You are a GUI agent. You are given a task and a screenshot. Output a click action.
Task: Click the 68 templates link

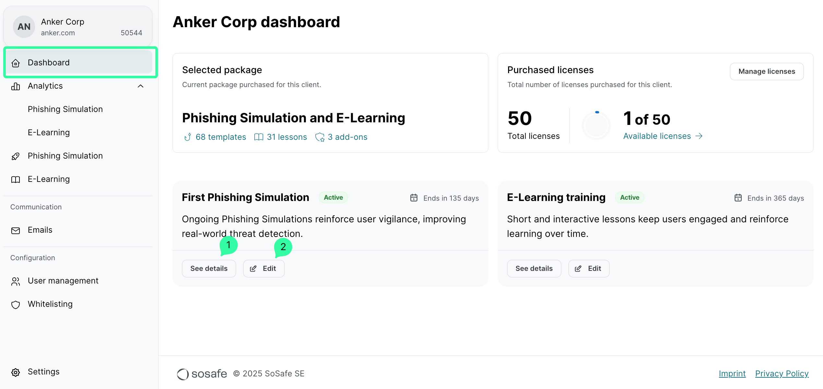pyautogui.click(x=221, y=137)
